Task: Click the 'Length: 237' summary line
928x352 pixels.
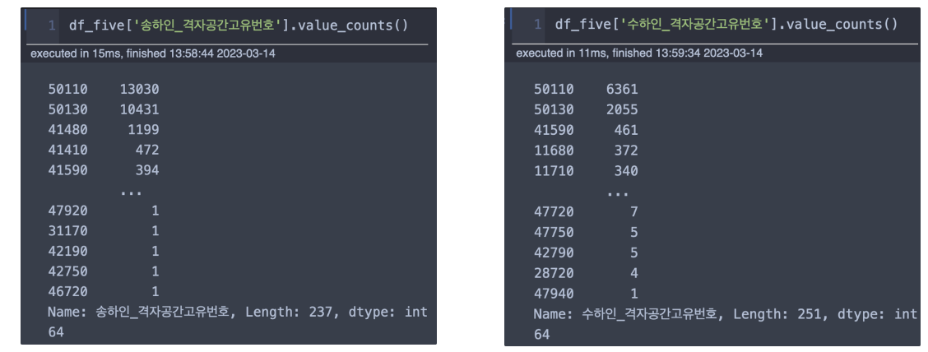Action: coord(238,312)
